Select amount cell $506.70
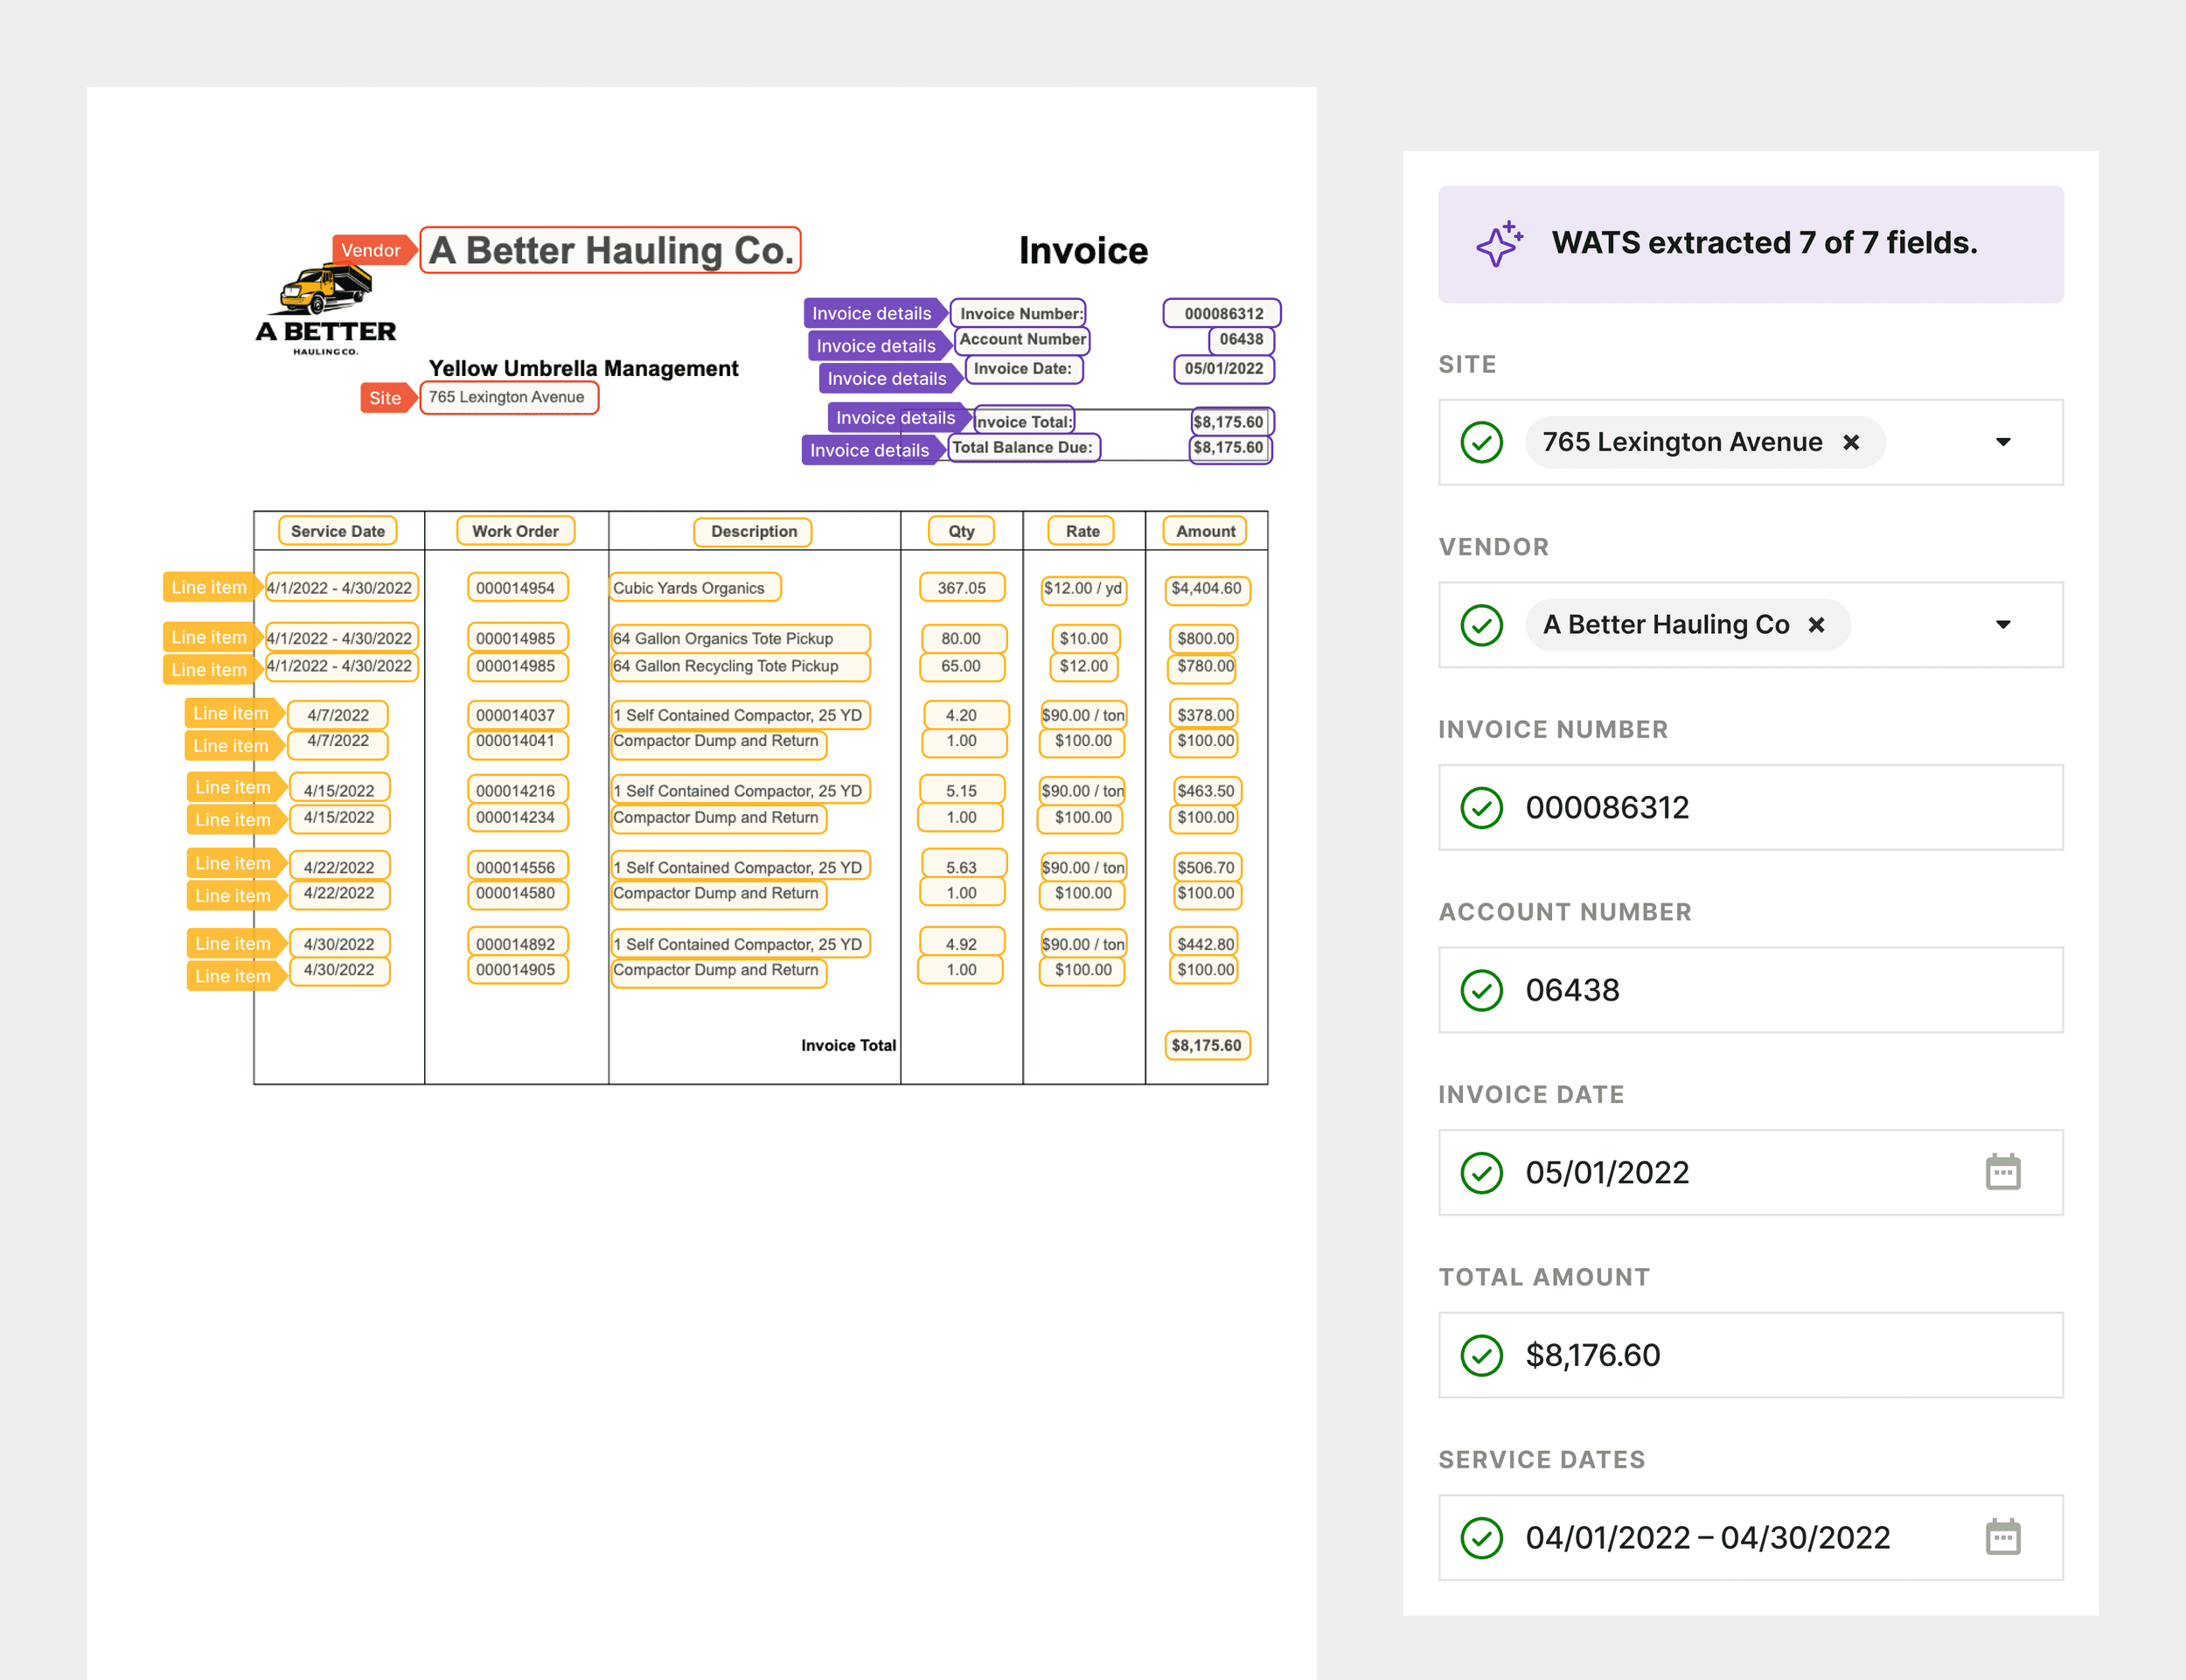The width and height of the screenshot is (2186, 1680). click(1206, 867)
